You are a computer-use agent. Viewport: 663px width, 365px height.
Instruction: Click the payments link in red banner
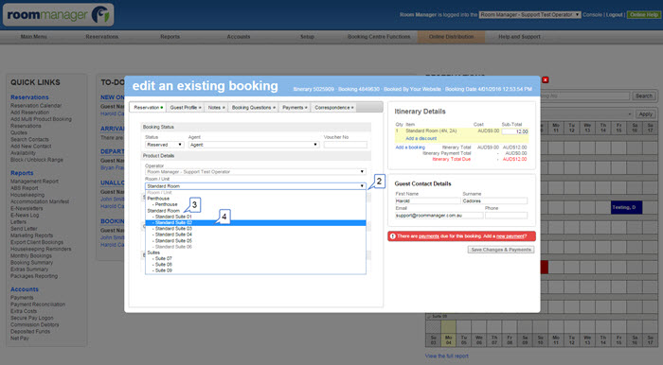429,236
